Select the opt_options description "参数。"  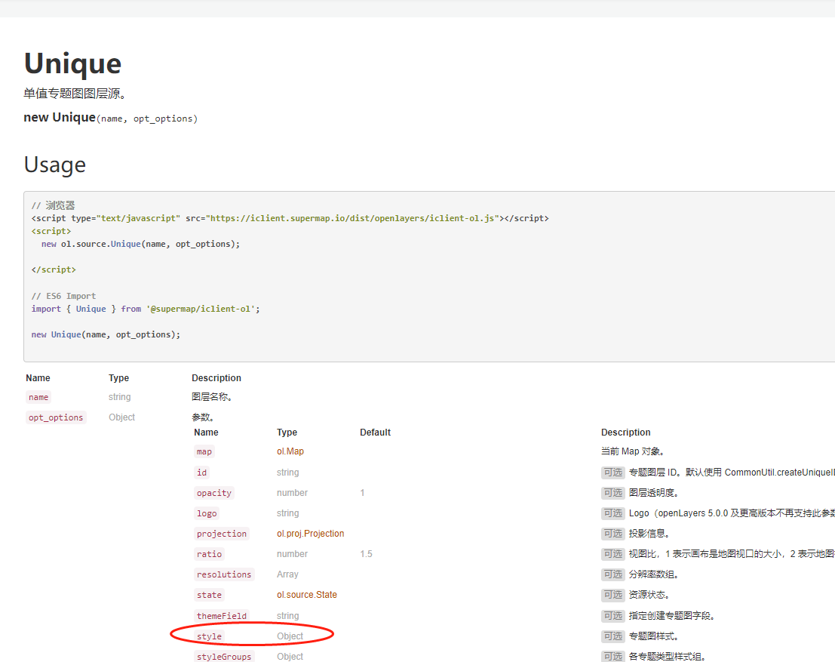tap(203, 417)
